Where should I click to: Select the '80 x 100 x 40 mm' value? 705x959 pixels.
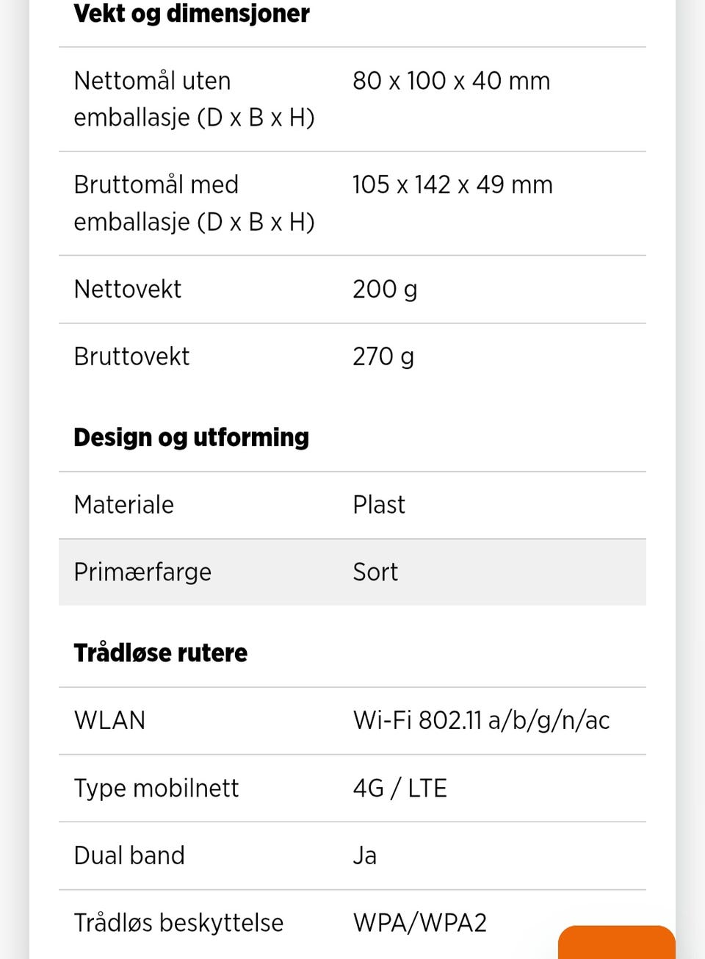click(451, 81)
